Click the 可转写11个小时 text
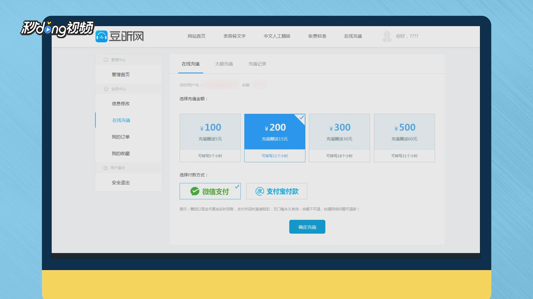 275,156
